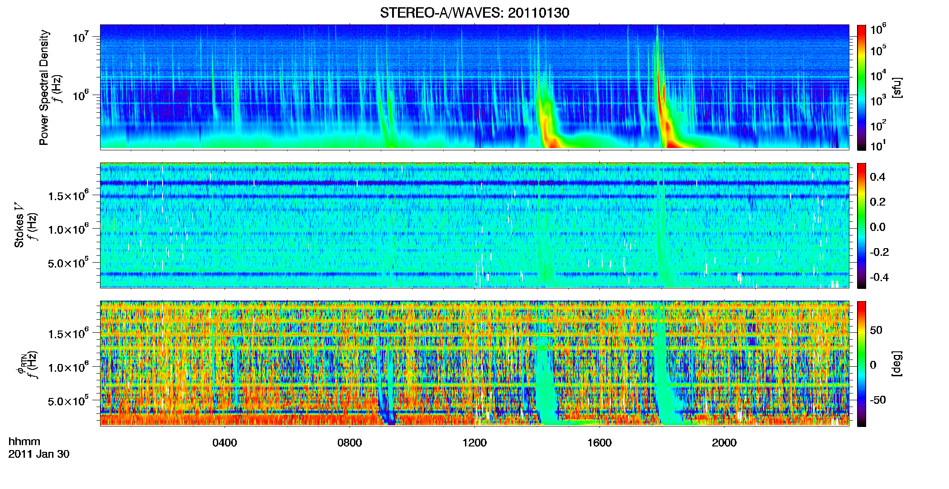
Task: Click the power spectral density rainbow colorbar
Action: coord(862,87)
